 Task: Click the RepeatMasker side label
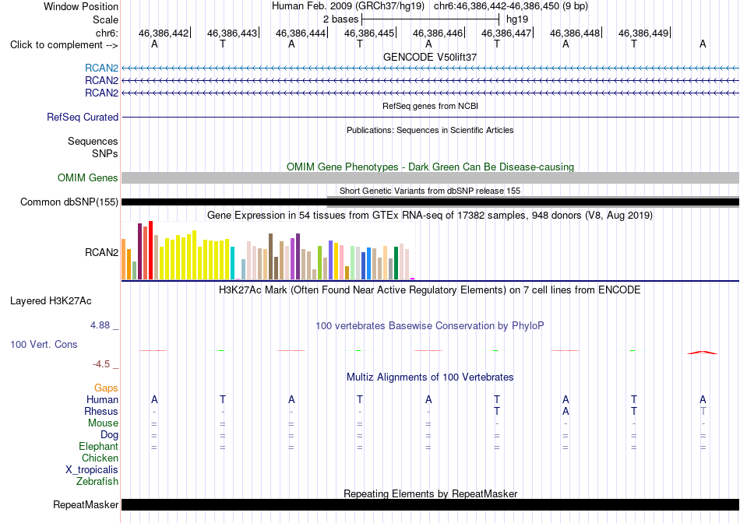[86, 505]
